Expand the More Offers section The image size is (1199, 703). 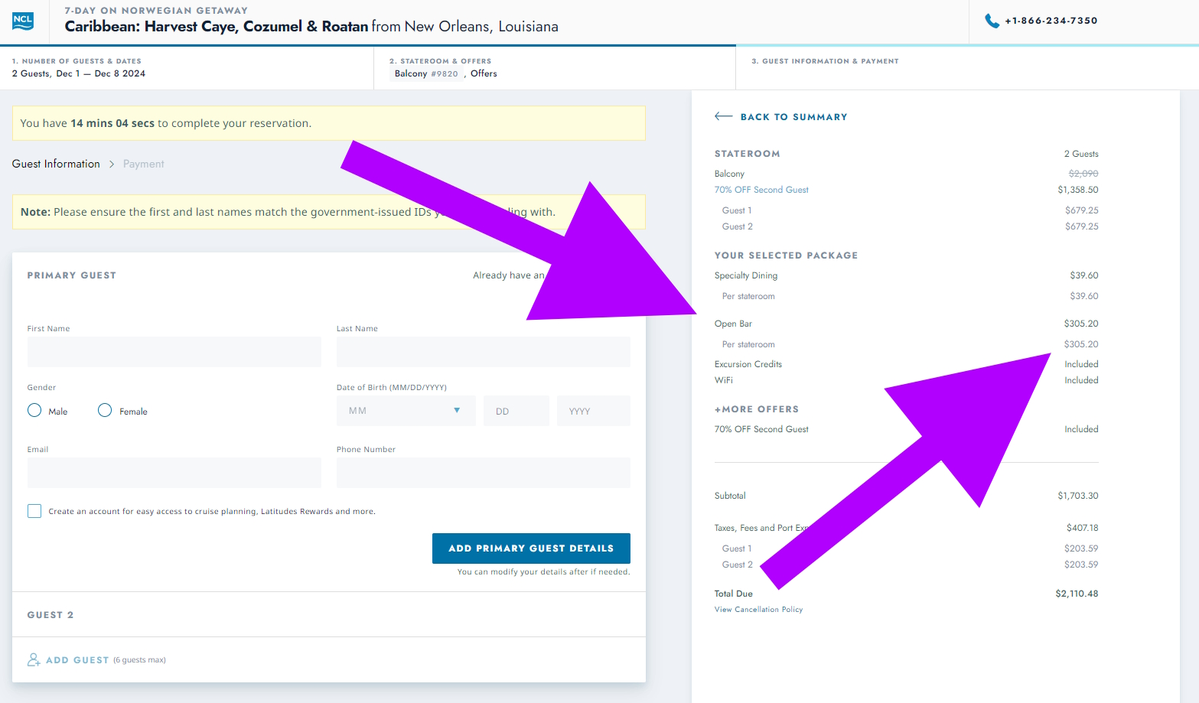[x=756, y=409]
